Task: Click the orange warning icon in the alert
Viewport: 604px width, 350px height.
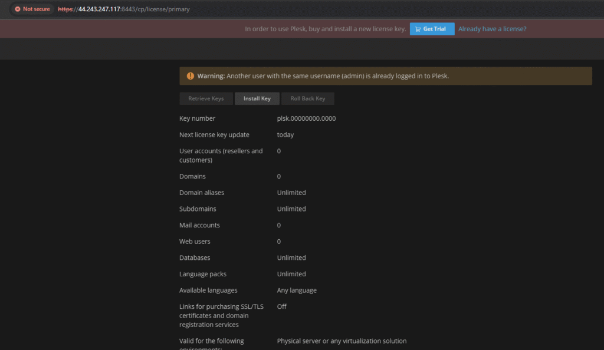Action: [x=190, y=76]
